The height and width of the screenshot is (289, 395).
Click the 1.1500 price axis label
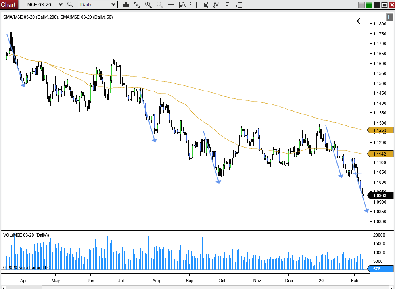pos(380,83)
